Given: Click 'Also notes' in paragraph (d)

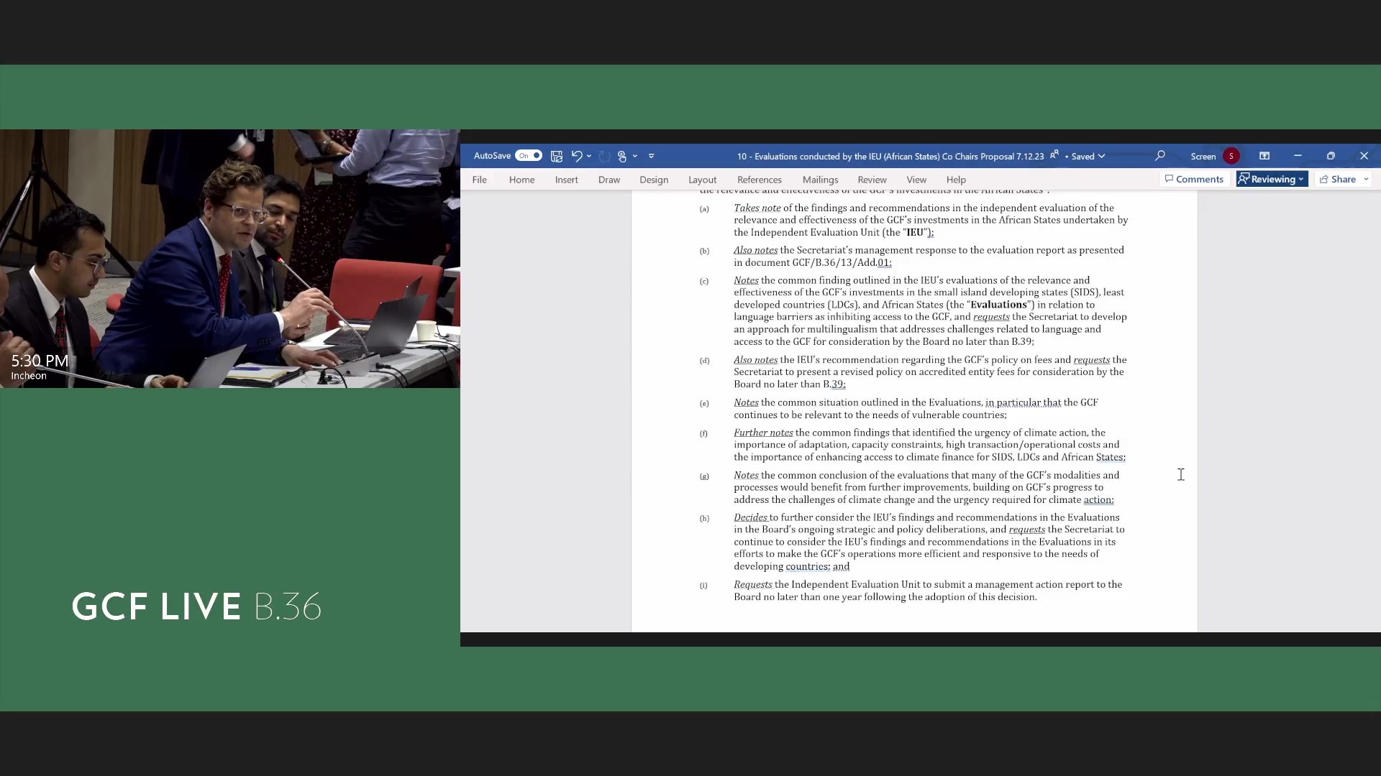Looking at the screenshot, I should tap(756, 360).
